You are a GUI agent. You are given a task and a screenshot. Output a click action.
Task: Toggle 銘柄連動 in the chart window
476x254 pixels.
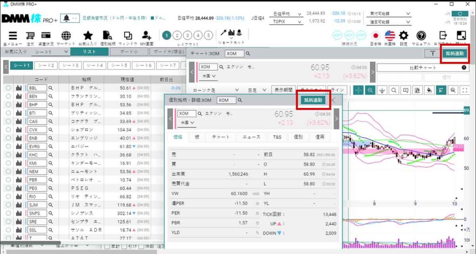pos(455,53)
